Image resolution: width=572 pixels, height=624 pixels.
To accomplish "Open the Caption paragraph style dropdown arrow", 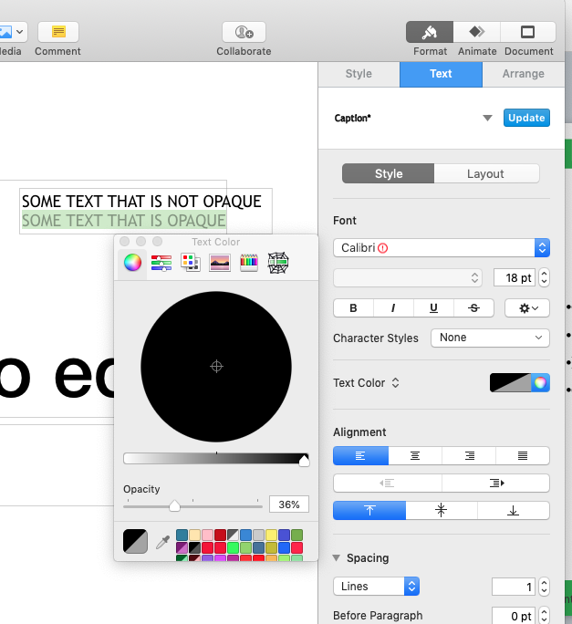I will (487, 118).
